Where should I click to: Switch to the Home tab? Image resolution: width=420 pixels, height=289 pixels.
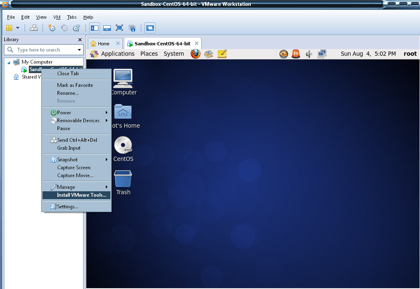[103, 44]
